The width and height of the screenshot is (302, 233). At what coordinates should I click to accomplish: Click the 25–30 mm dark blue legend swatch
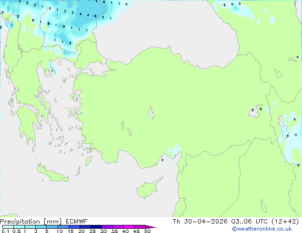point(96,227)
